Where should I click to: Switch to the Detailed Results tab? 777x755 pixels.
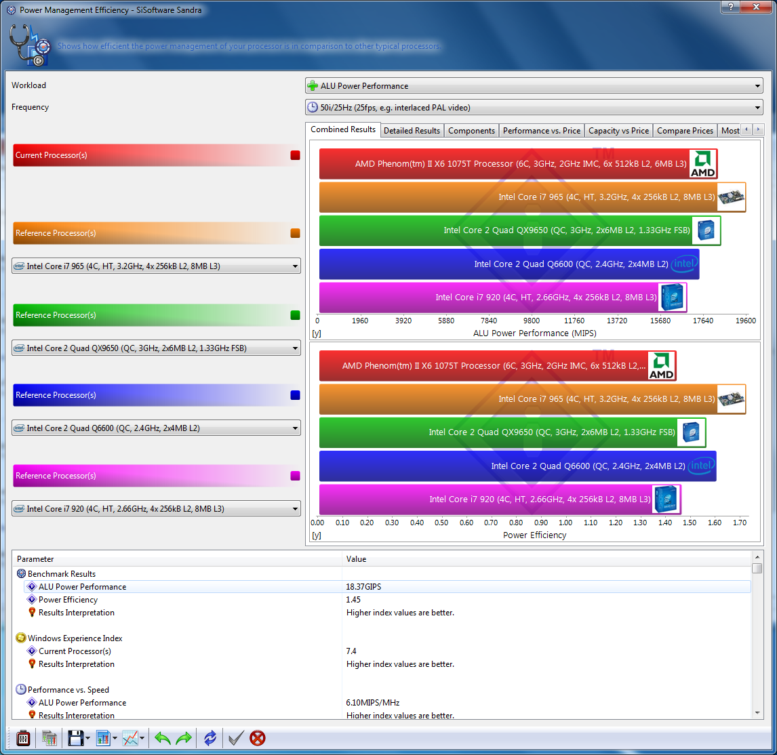412,131
